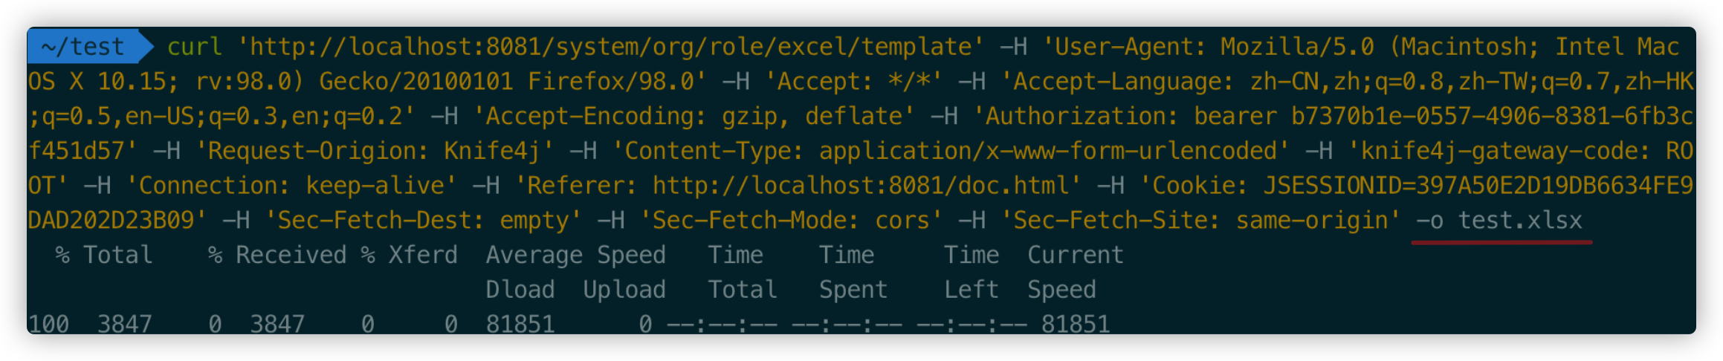Screen dimensions: 1723x361
Task: Click the Current Speed column heading
Action: [x=1076, y=272]
